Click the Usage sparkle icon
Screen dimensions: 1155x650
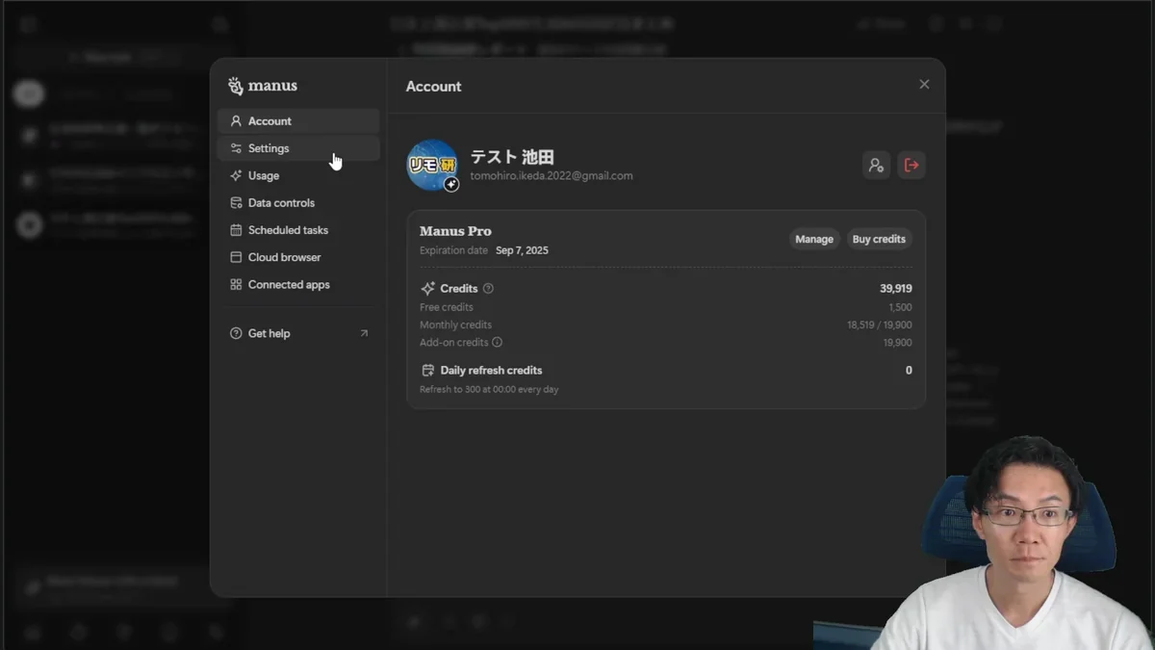[x=236, y=175]
